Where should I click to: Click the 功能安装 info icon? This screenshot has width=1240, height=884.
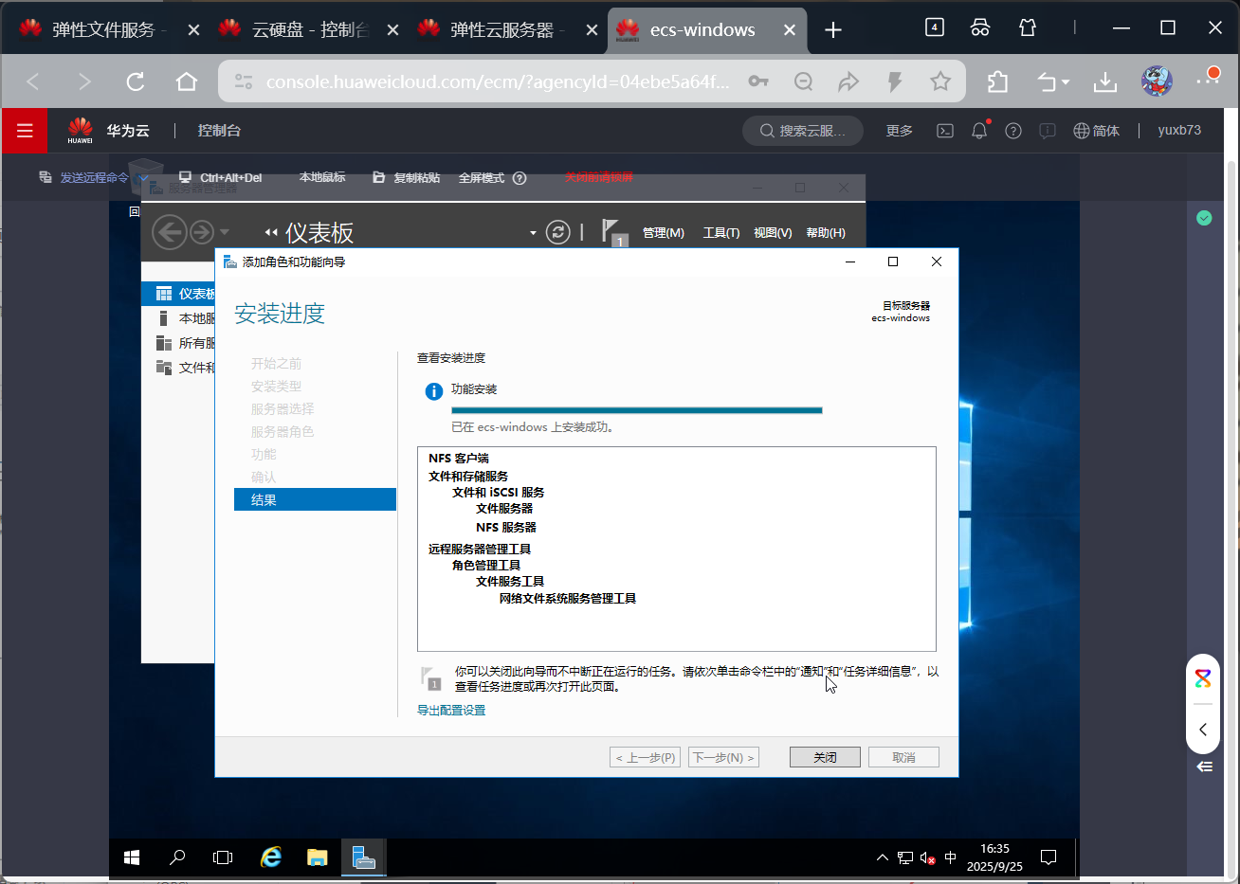434,391
